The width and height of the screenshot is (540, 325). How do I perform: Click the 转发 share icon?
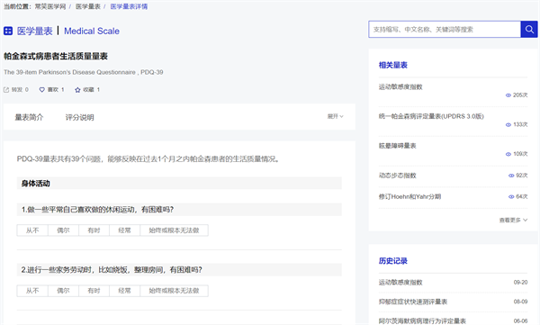click(6, 90)
